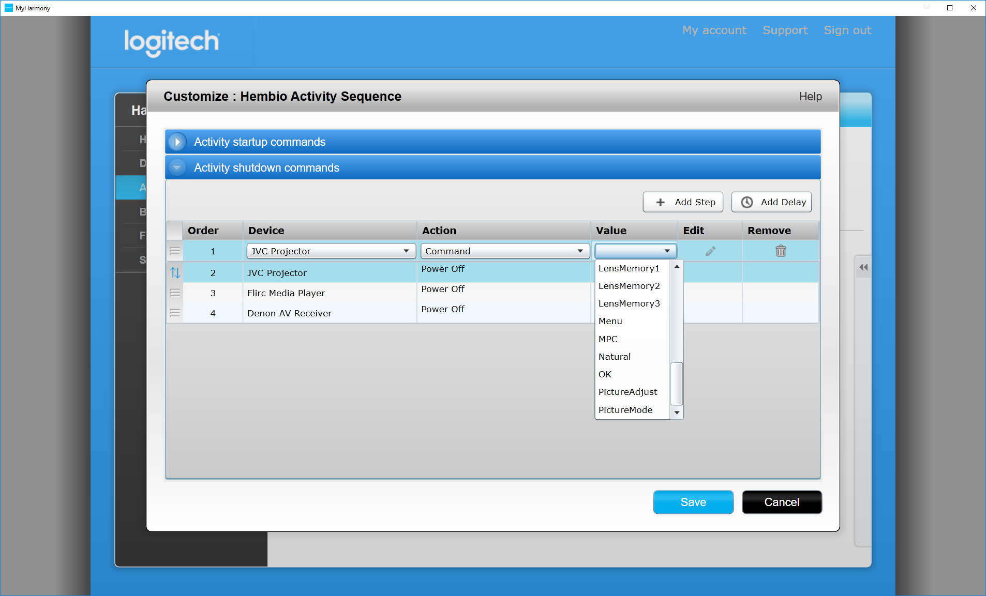
Task: Close the open Value dropdown in row 1
Action: pos(636,251)
